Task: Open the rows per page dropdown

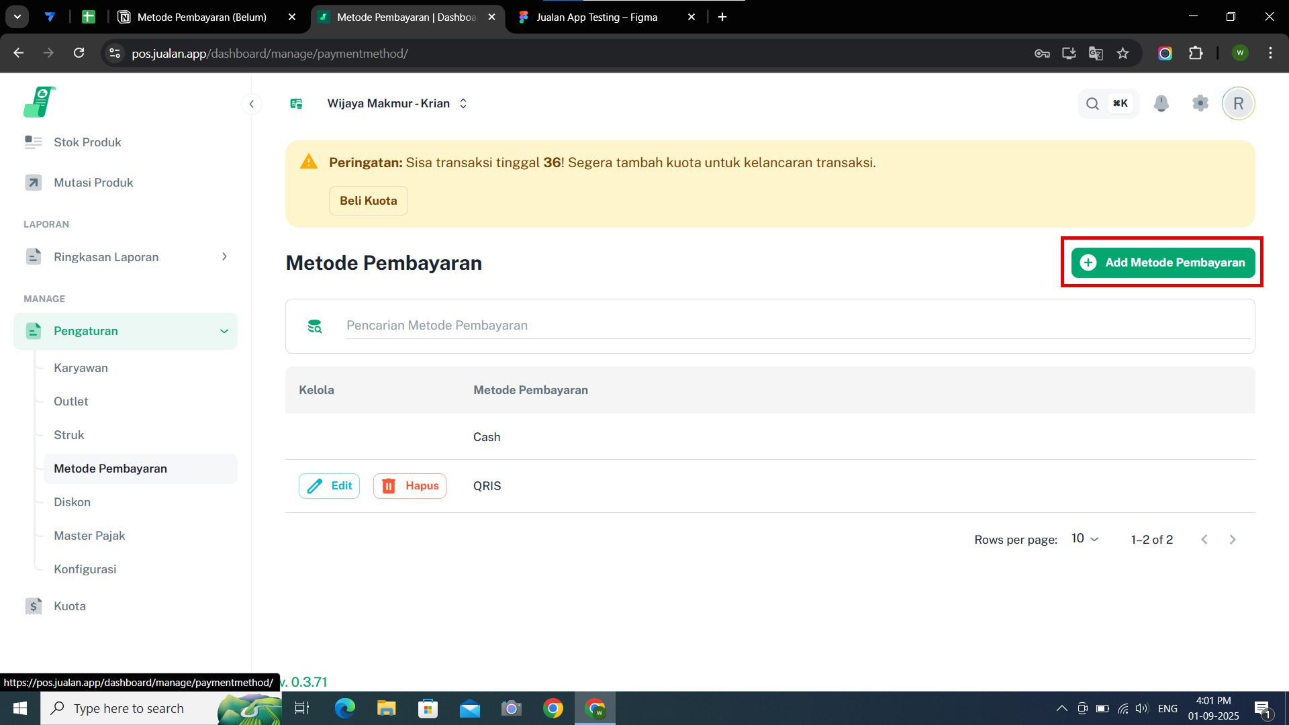Action: [1084, 539]
